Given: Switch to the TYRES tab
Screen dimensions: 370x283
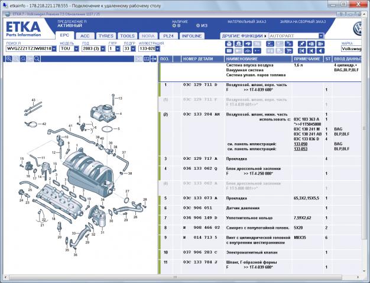Looking at the screenshot, I should (x=106, y=36).
